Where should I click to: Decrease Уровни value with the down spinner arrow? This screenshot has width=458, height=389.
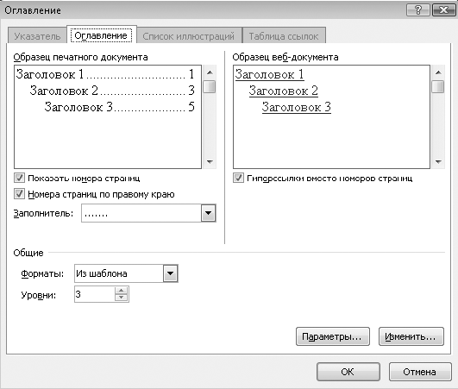122,298
